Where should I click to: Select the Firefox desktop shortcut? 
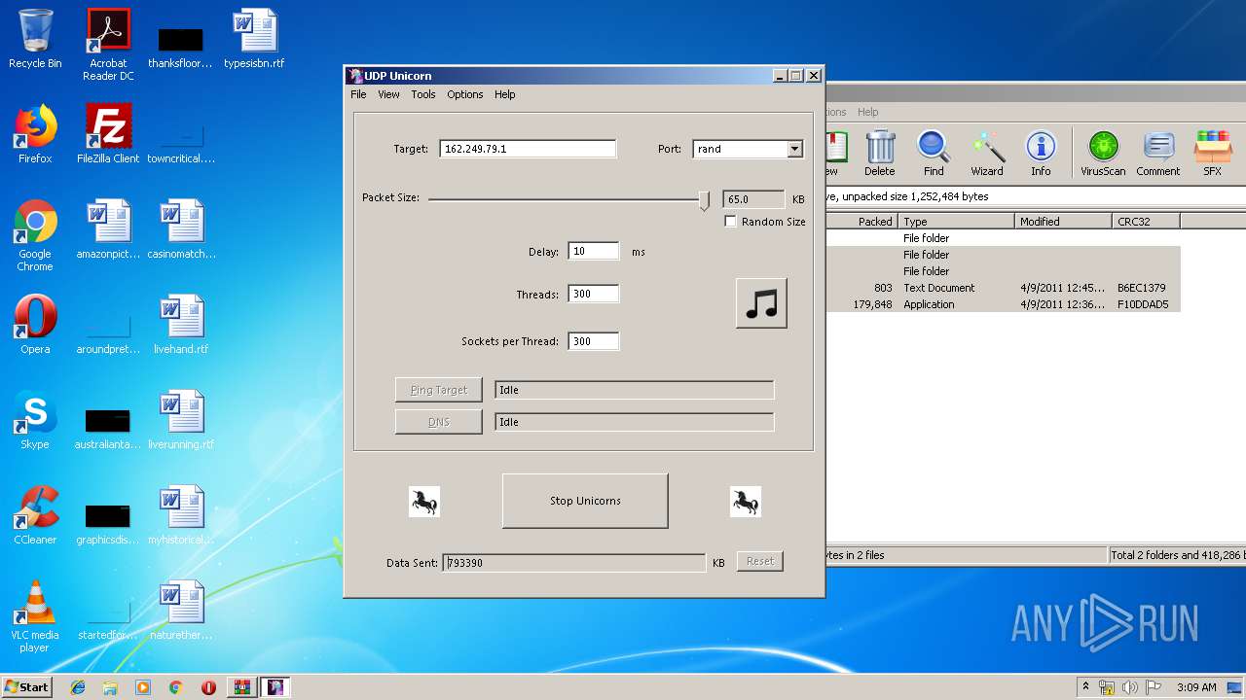click(x=35, y=134)
